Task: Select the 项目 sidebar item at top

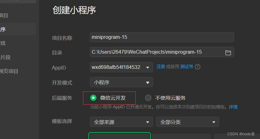Action: (x=4, y=15)
